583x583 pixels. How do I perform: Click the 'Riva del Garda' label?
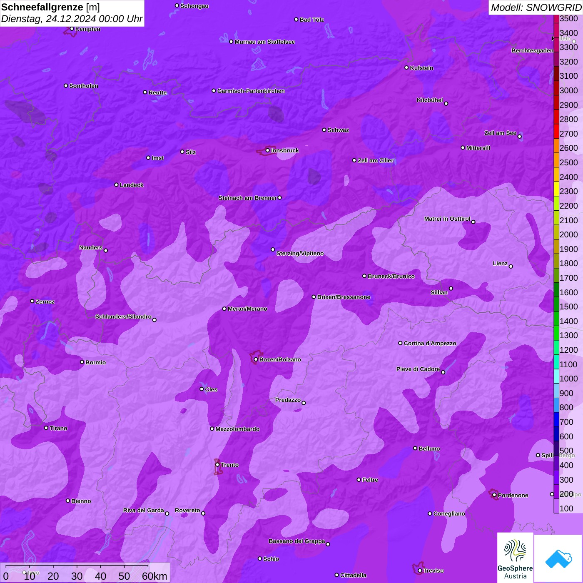pos(144,510)
